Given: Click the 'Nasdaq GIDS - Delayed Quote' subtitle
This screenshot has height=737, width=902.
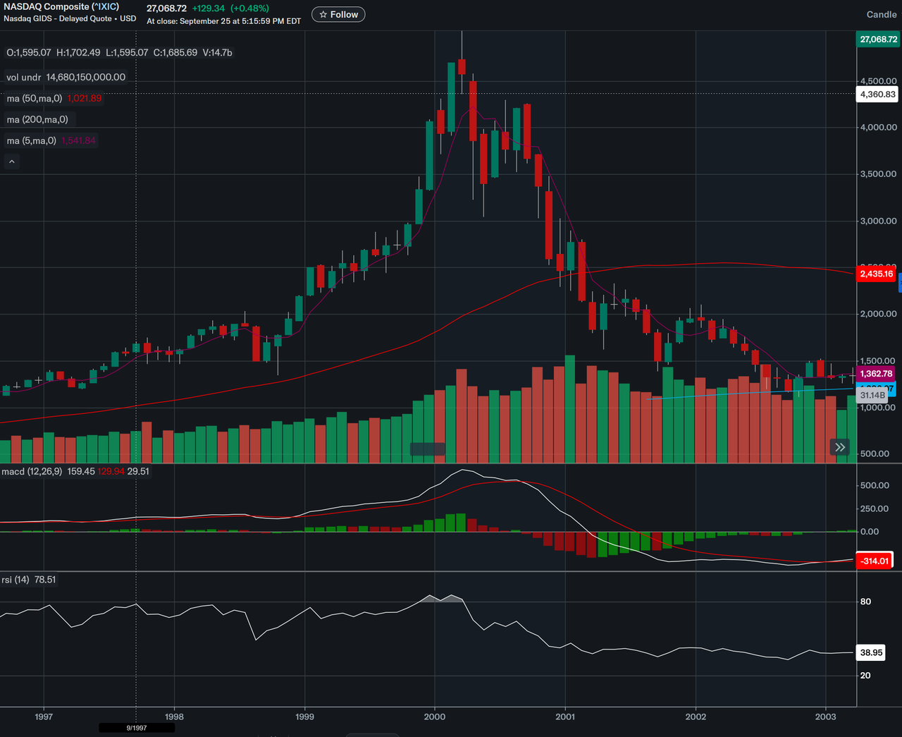Looking at the screenshot, I should click(x=70, y=18).
